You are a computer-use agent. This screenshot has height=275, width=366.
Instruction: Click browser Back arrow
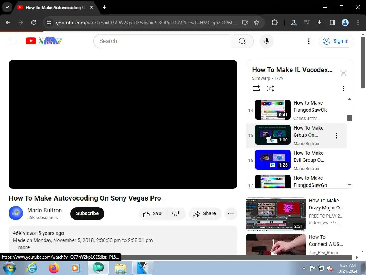click(8, 23)
